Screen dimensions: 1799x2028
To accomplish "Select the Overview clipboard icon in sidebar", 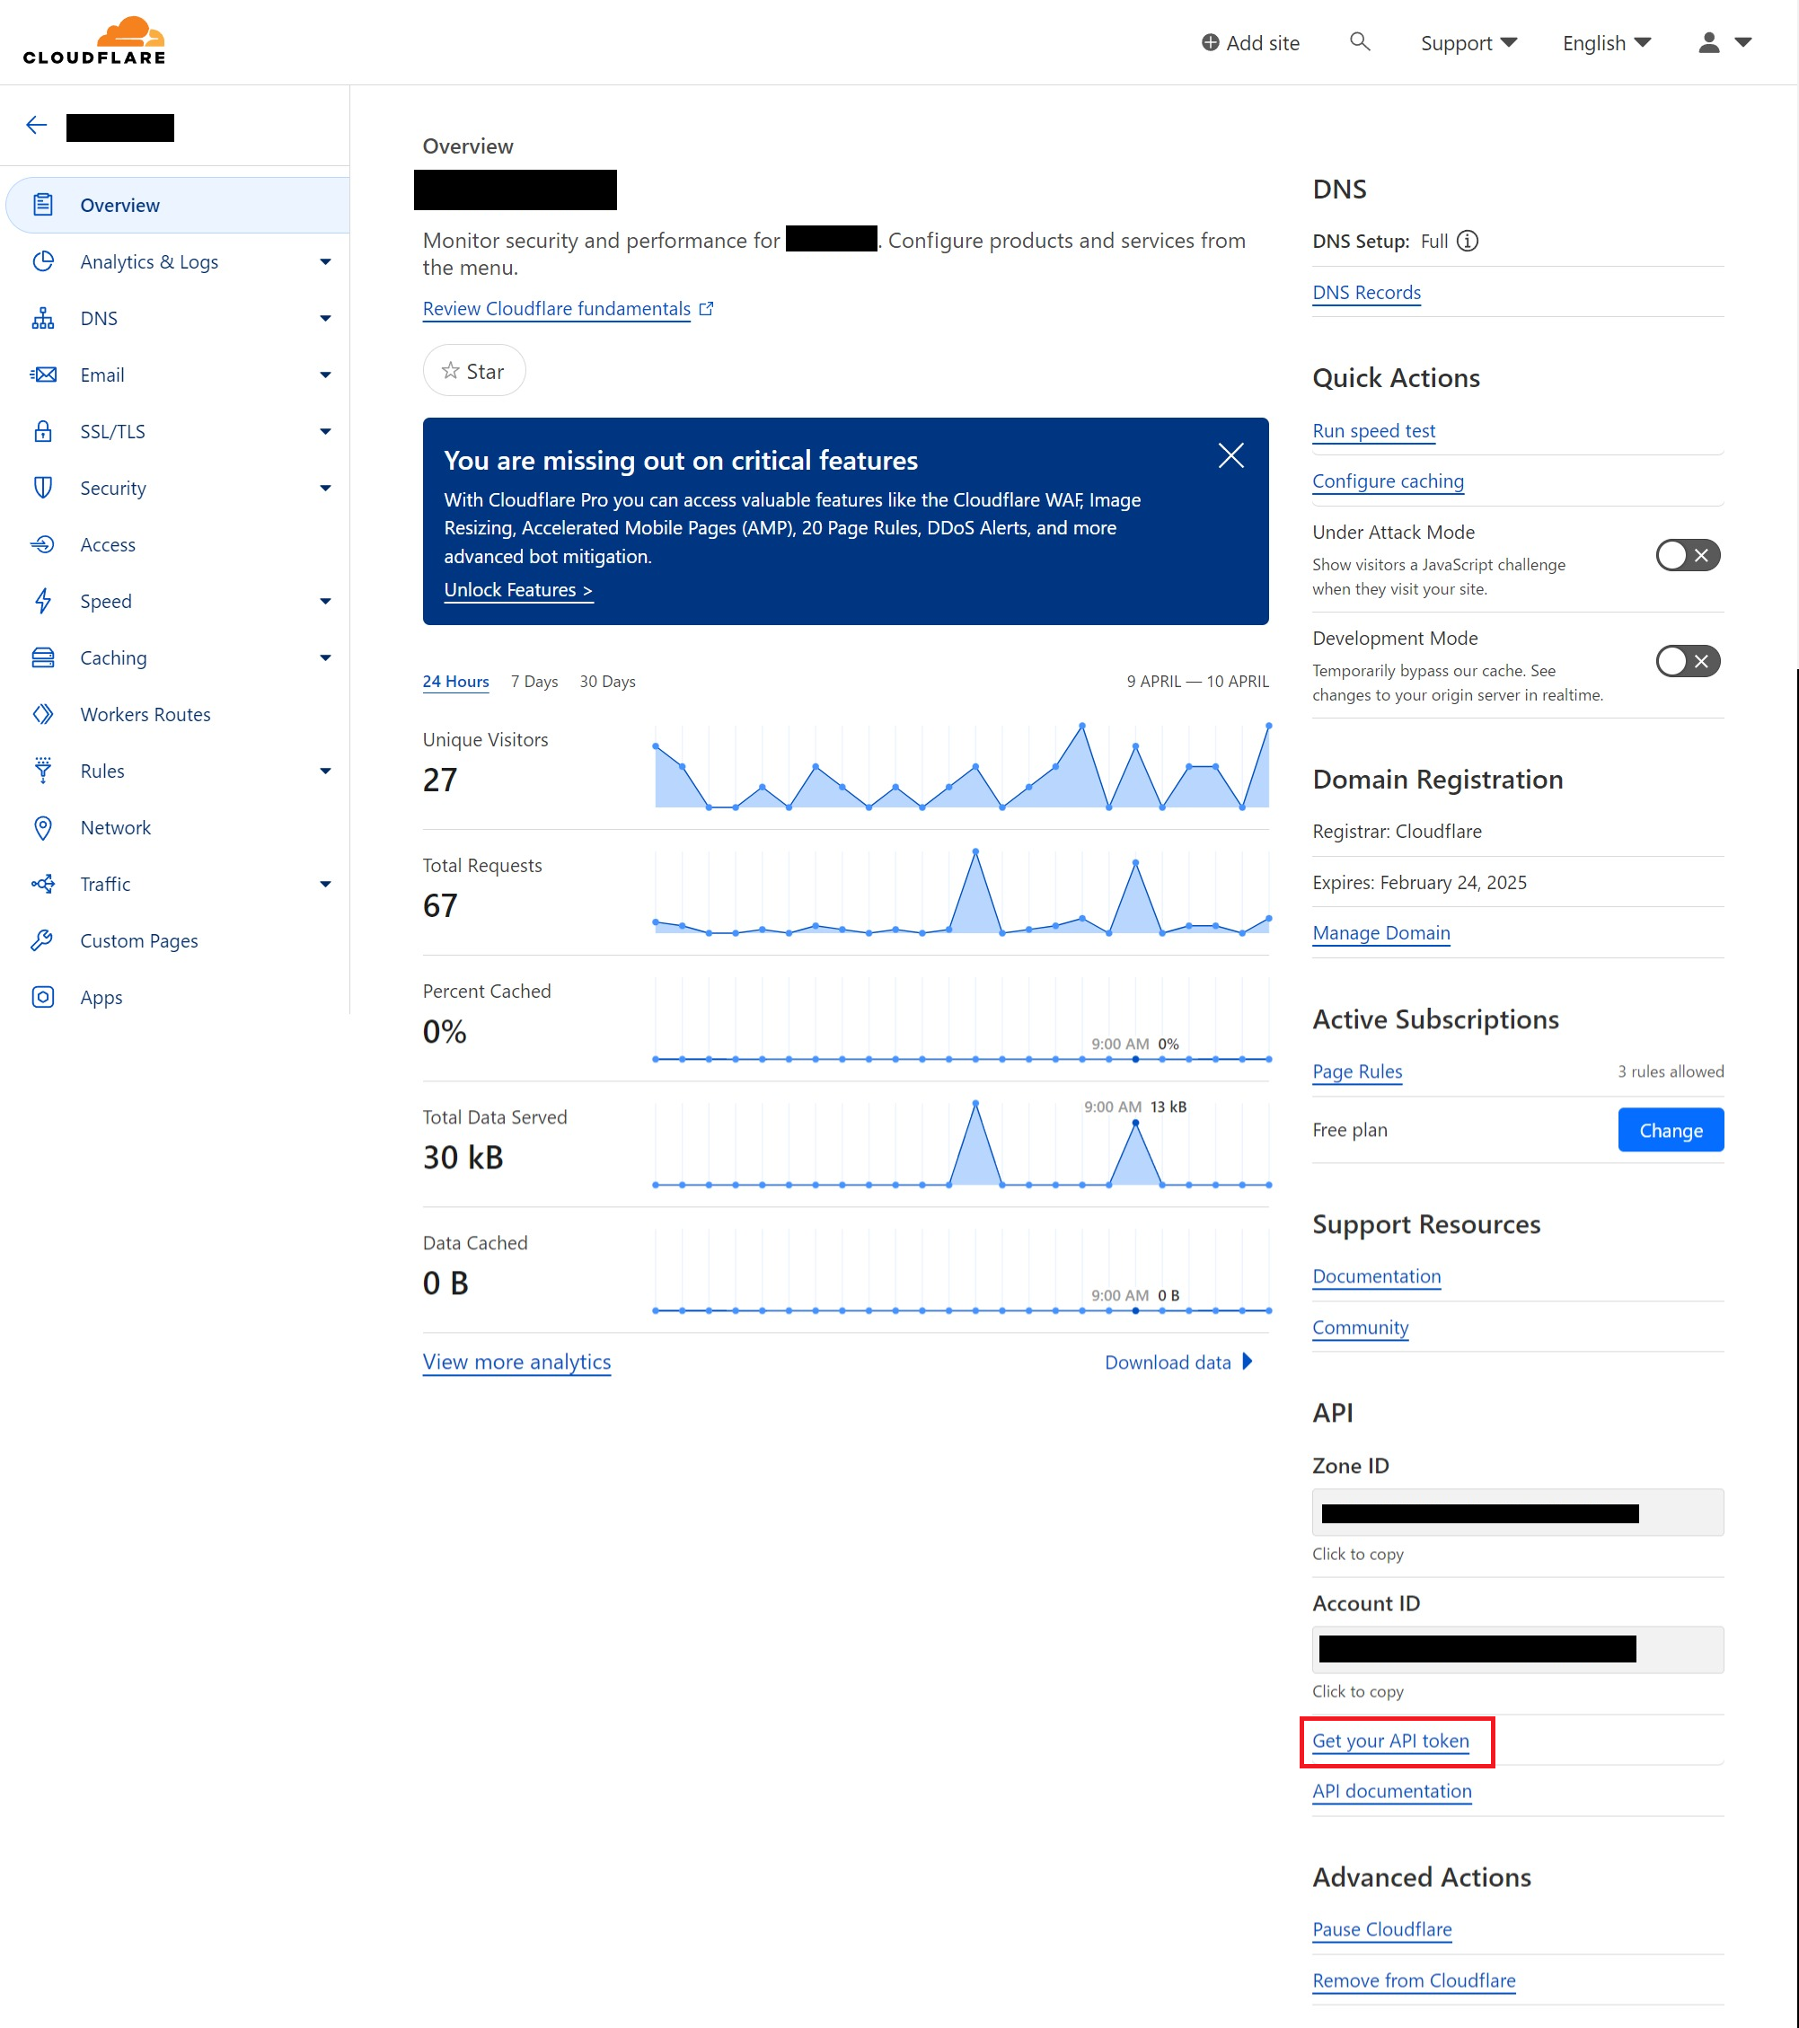I will [43, 205].
